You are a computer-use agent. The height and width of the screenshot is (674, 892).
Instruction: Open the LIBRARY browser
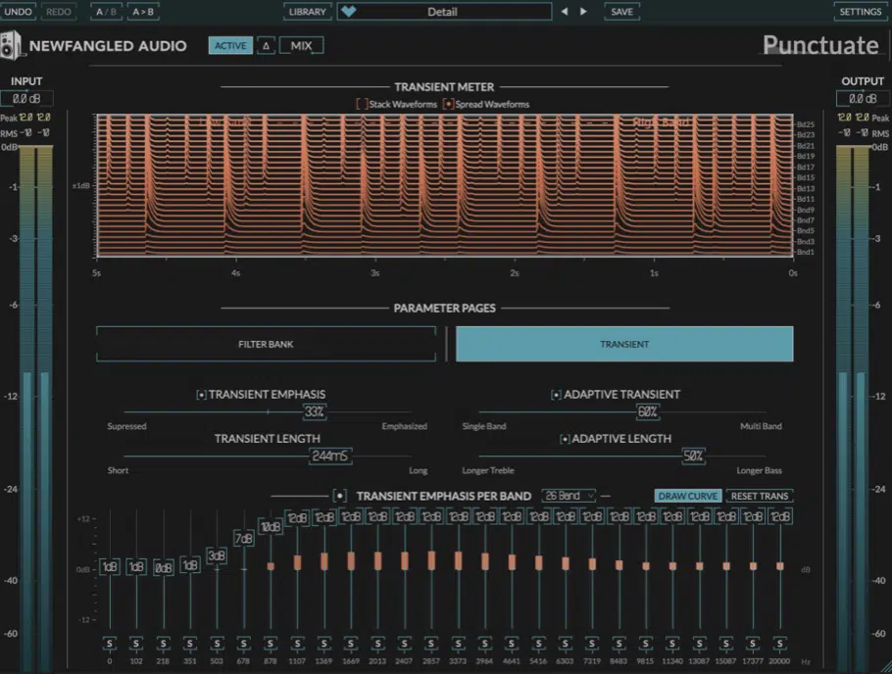tap(307, 12)
